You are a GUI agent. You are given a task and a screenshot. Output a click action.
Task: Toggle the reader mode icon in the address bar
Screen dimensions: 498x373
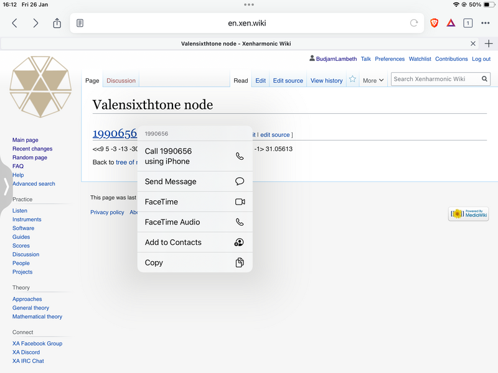point(80,23)
